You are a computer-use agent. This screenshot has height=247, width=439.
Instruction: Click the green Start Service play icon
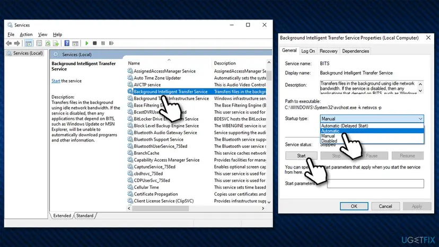[87, 43]
